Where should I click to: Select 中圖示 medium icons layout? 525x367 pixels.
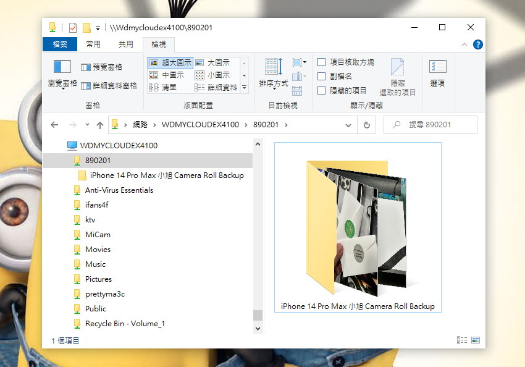click(167, 75)
